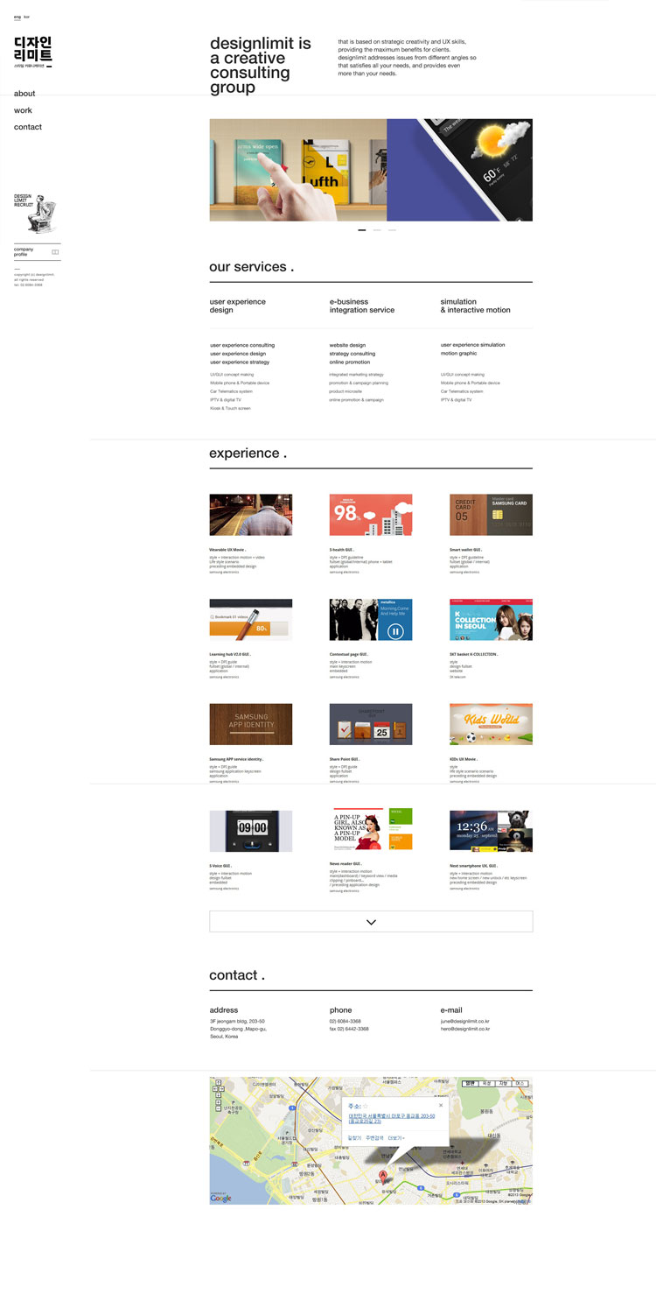Click 길찾기 directions link in map popup

(354, 1138)
